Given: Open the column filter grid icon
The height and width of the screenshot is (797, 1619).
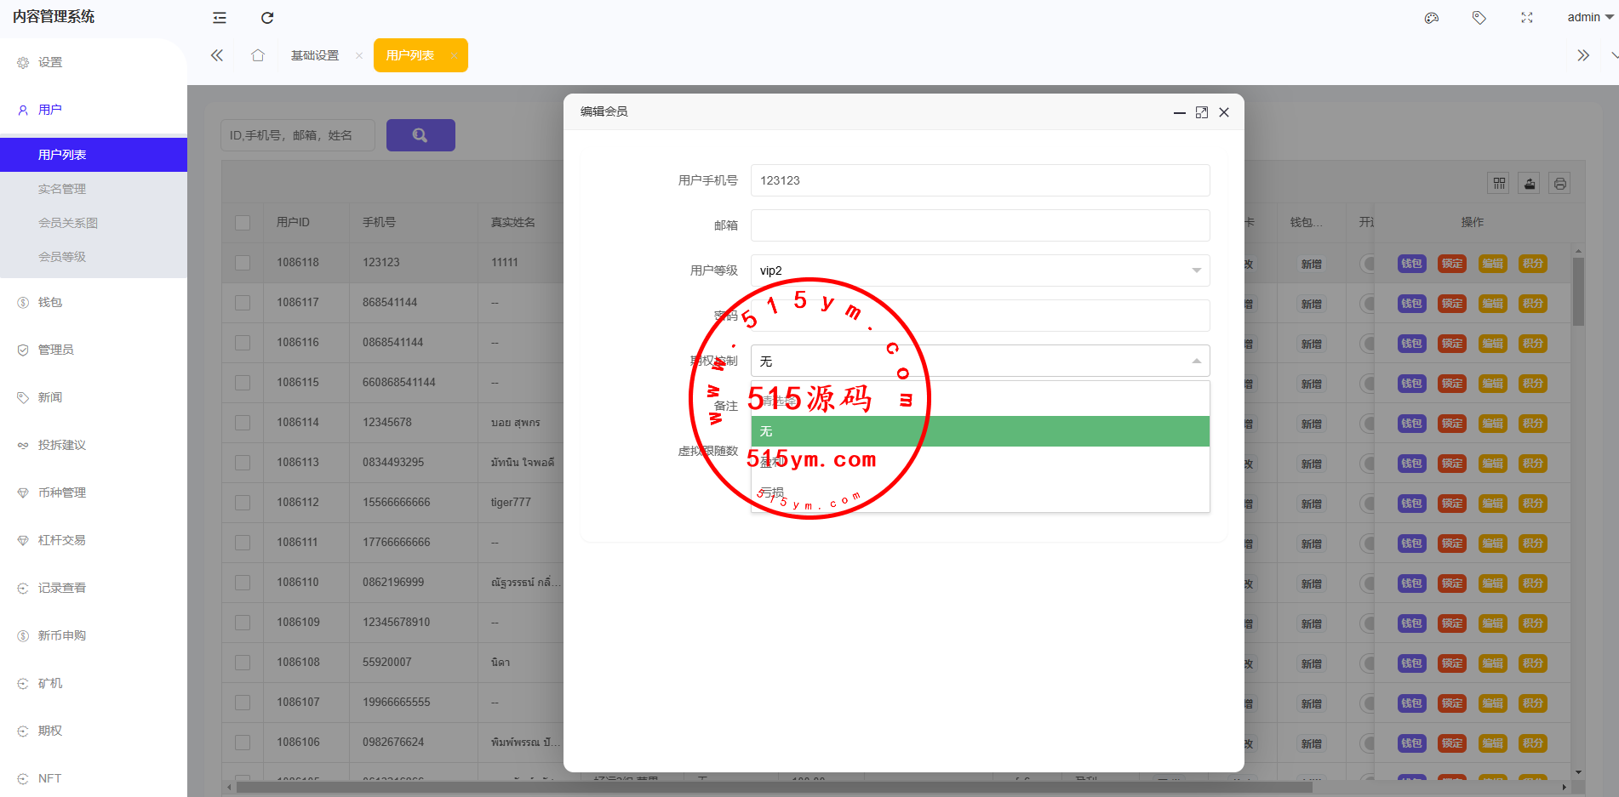Looking at the screenshot, I should tap(1499, 184).
